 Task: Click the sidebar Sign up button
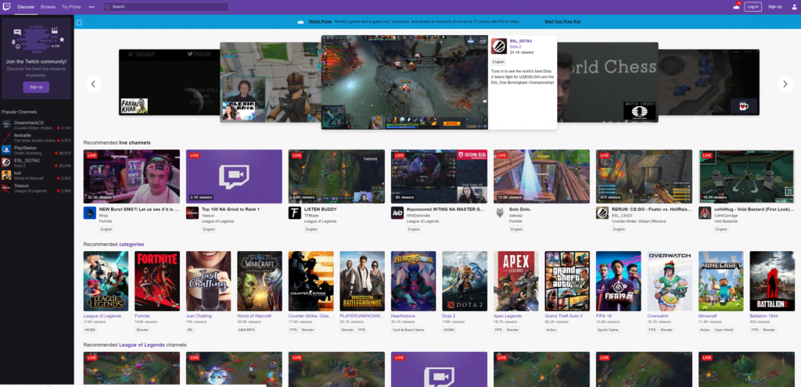[36, 87]
